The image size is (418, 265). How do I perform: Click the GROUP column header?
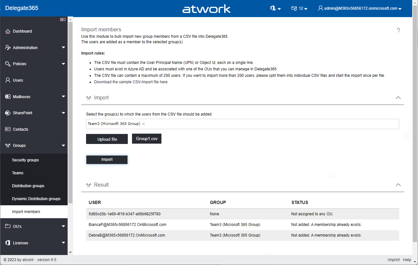pos(218,202)
